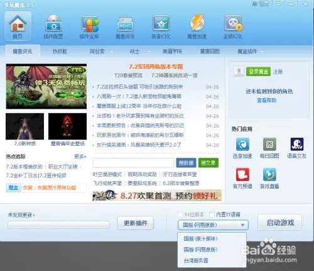
Task: Open 插件配置 plugin settings icon
Action: click(53, 27)
